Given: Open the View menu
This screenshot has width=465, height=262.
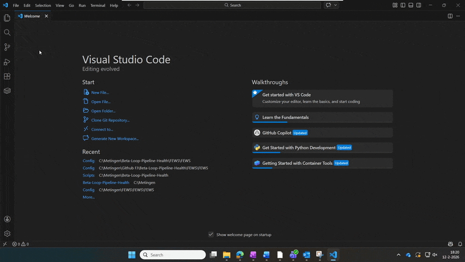Looking at the screenshot, I should [59, 5].
